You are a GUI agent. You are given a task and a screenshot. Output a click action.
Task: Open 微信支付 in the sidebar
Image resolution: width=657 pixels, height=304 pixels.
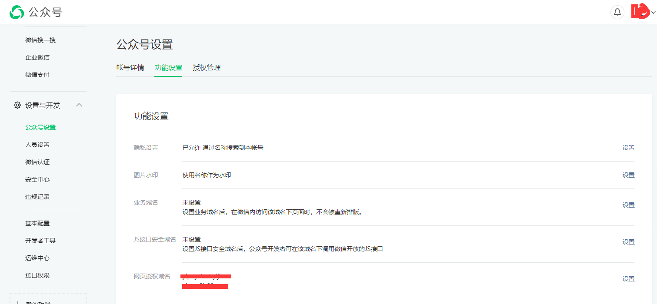click(37, 75)
